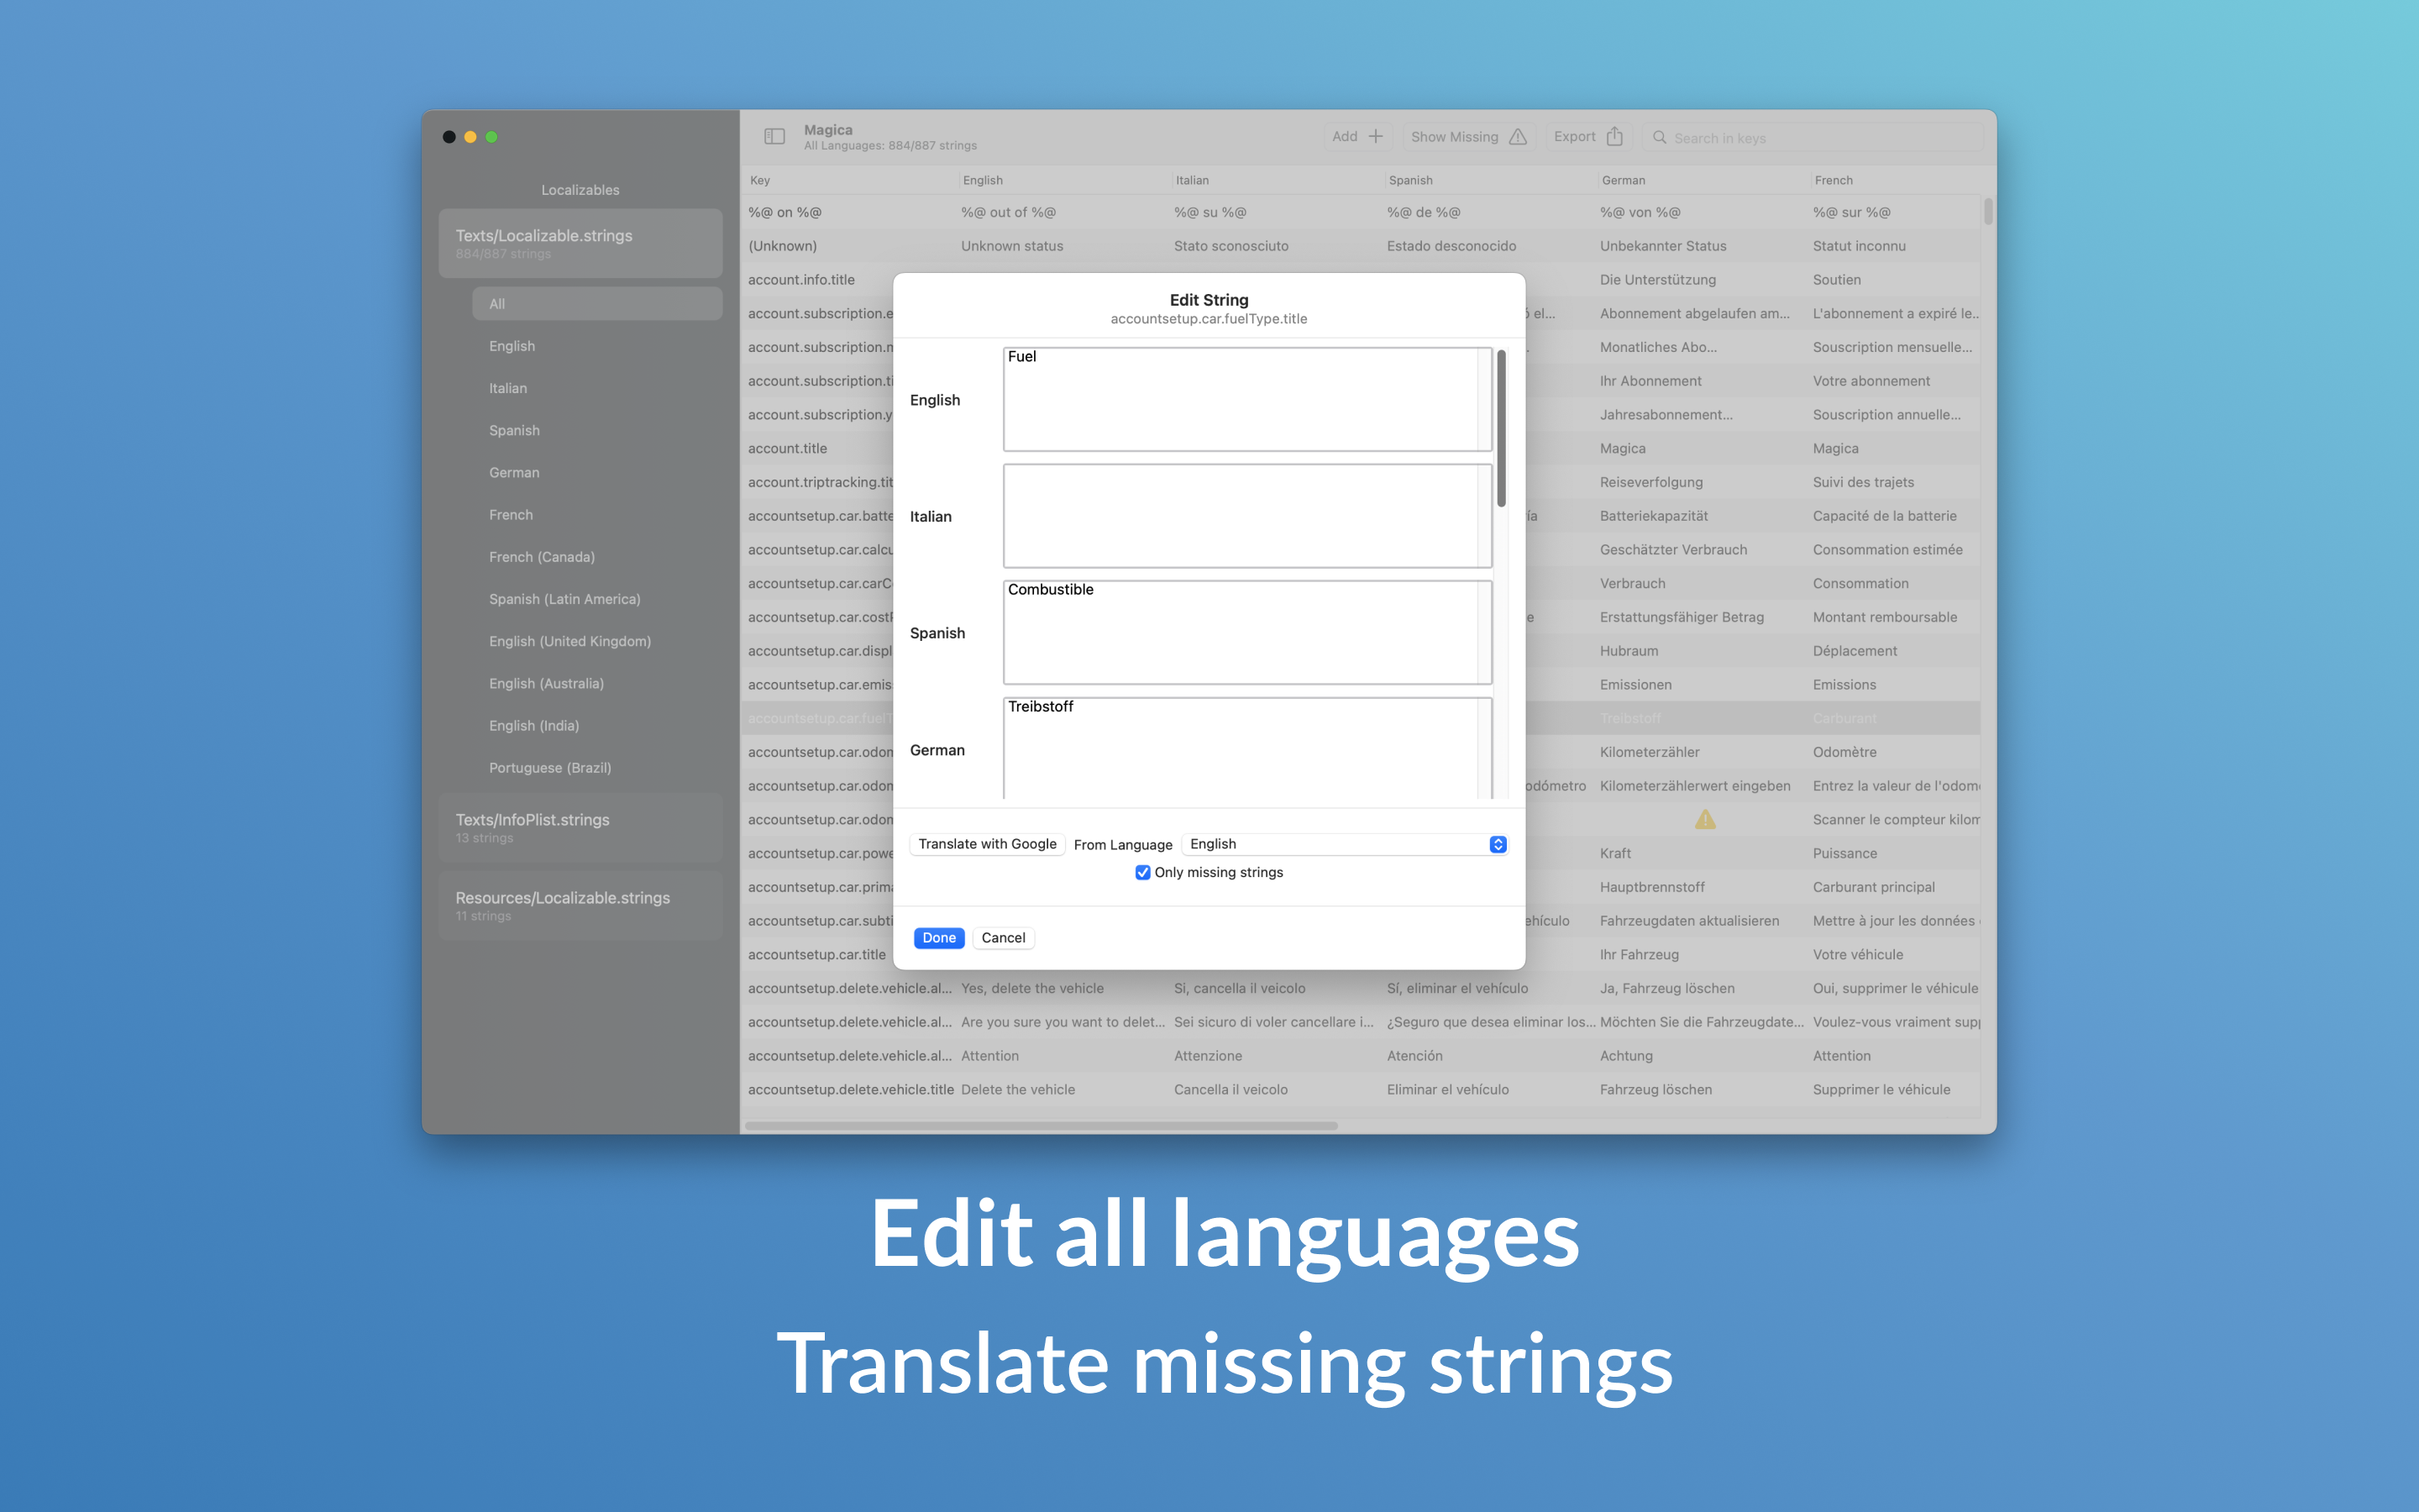
Task: Click the yellow warning icon in German column
Action: (1705, 820)
